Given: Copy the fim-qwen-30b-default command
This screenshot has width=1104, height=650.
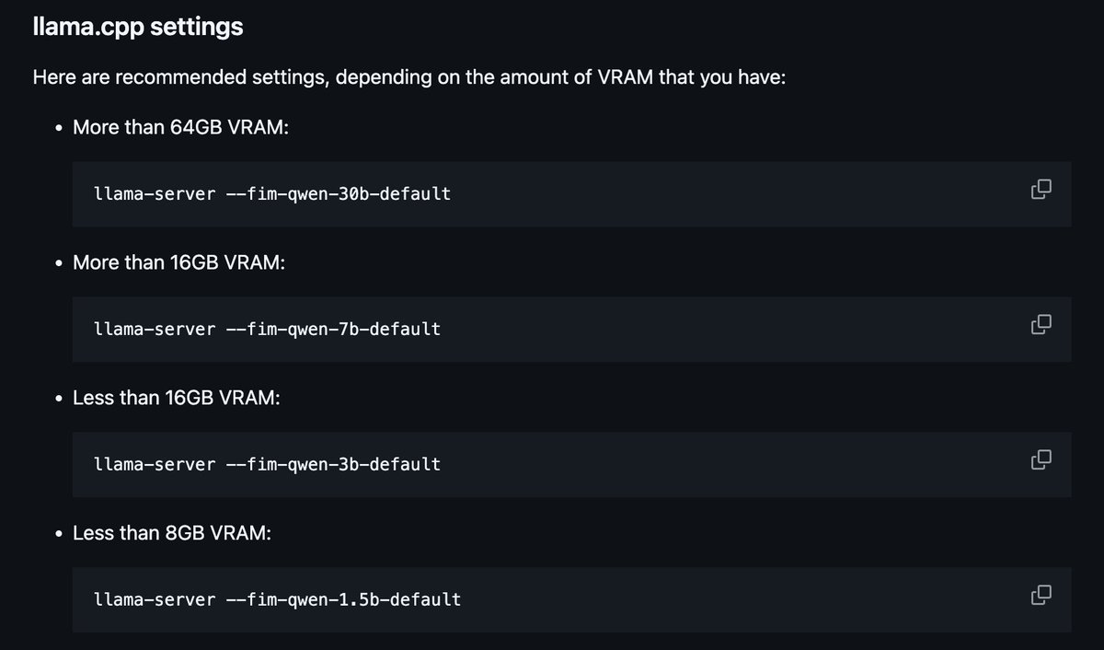Looking at the screenshot, I should (x=1041, y=191).
